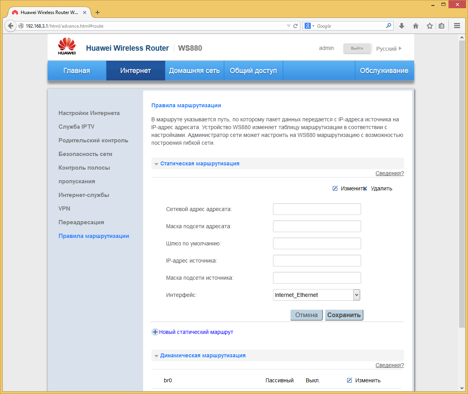Collapse the Статическая маршрутизация section
The height and width of the screenshot is (394, 468).
156,164
